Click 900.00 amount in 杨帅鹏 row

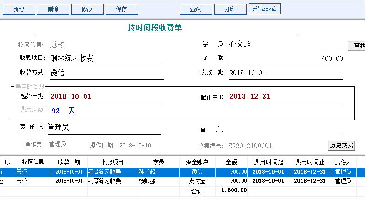point(232,181)
